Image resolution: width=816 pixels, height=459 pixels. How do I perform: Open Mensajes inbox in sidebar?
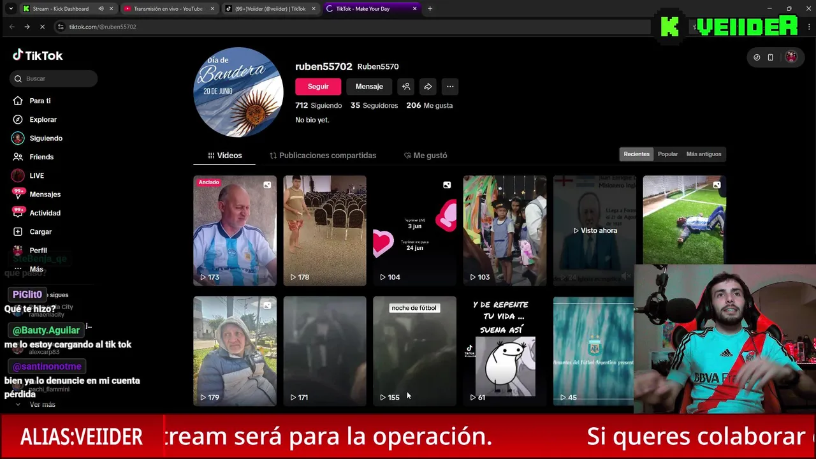click(37, 194)
